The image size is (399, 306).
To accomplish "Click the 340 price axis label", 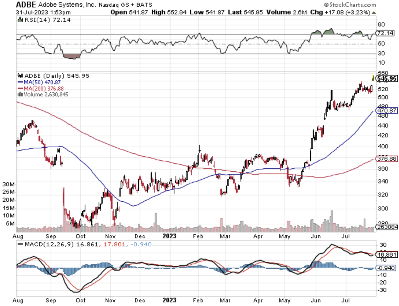I will coord(383,181).
